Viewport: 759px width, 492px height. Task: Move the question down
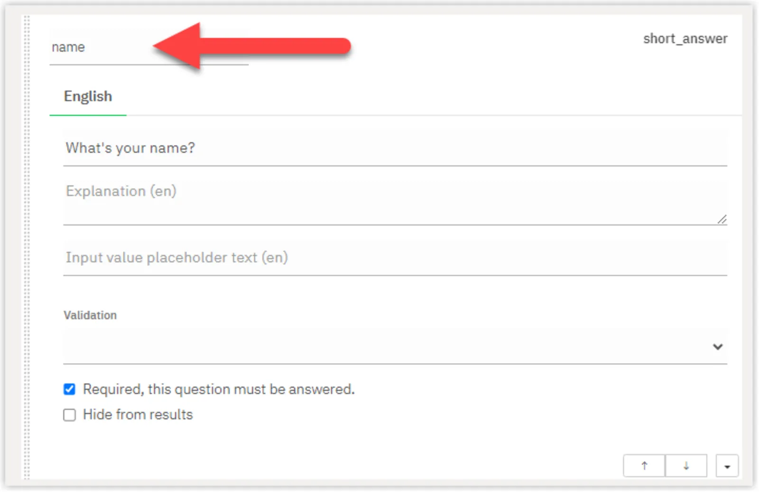click(x=686, y=465)
